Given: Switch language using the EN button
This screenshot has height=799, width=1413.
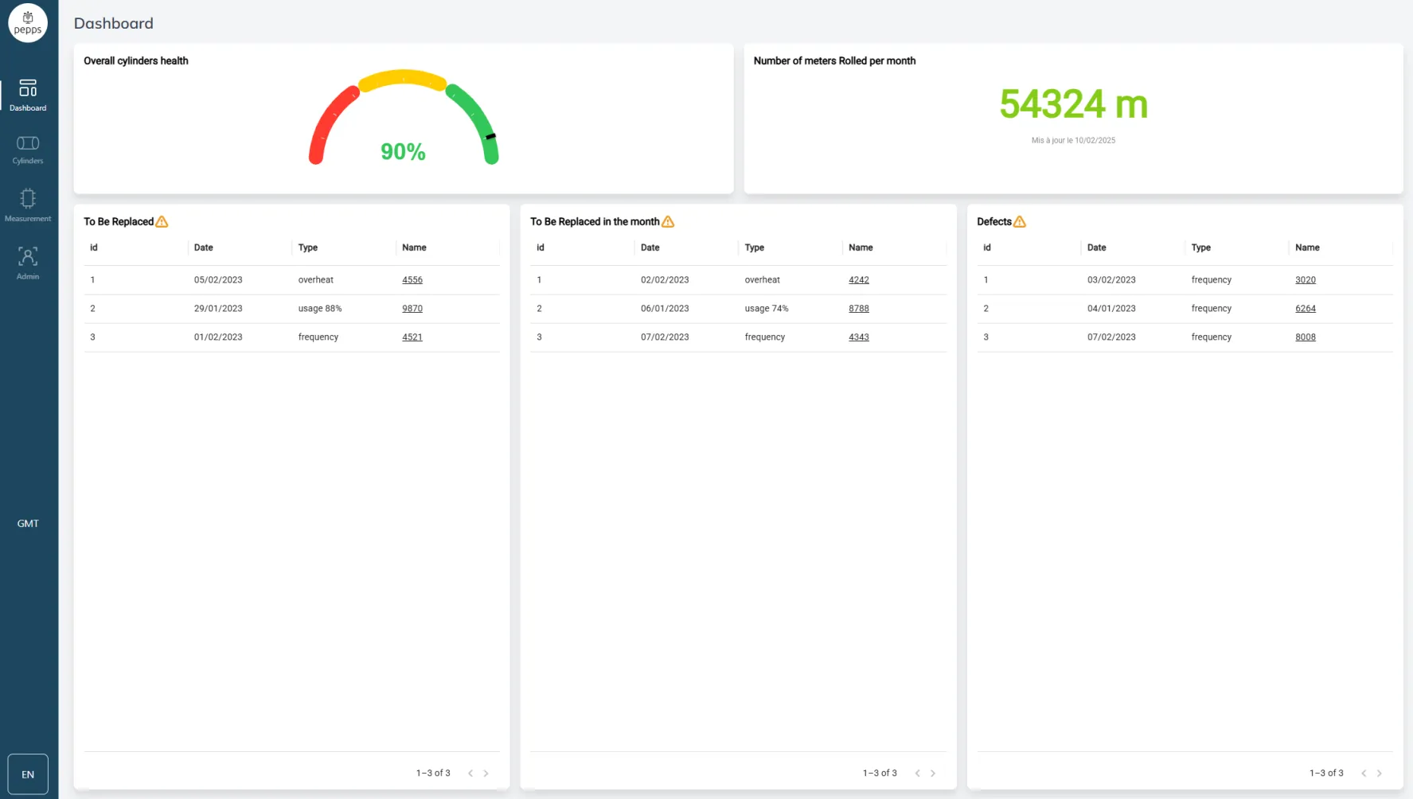Looking at the screenshot, I should point(28,774).
